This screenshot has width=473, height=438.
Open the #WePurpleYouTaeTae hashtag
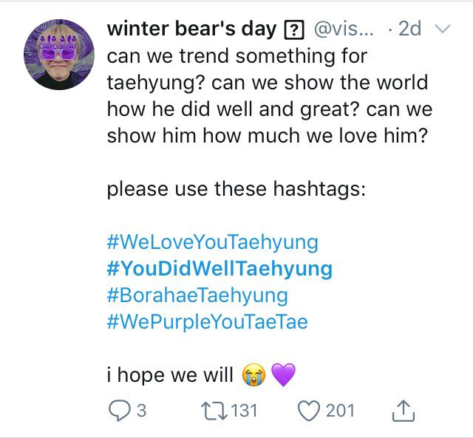click(x=207, y=321)
